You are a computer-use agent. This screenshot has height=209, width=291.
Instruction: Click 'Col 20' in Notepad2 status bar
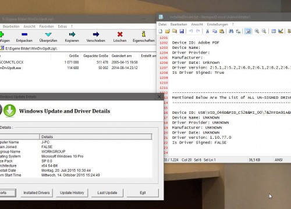[x=186, y=160]
